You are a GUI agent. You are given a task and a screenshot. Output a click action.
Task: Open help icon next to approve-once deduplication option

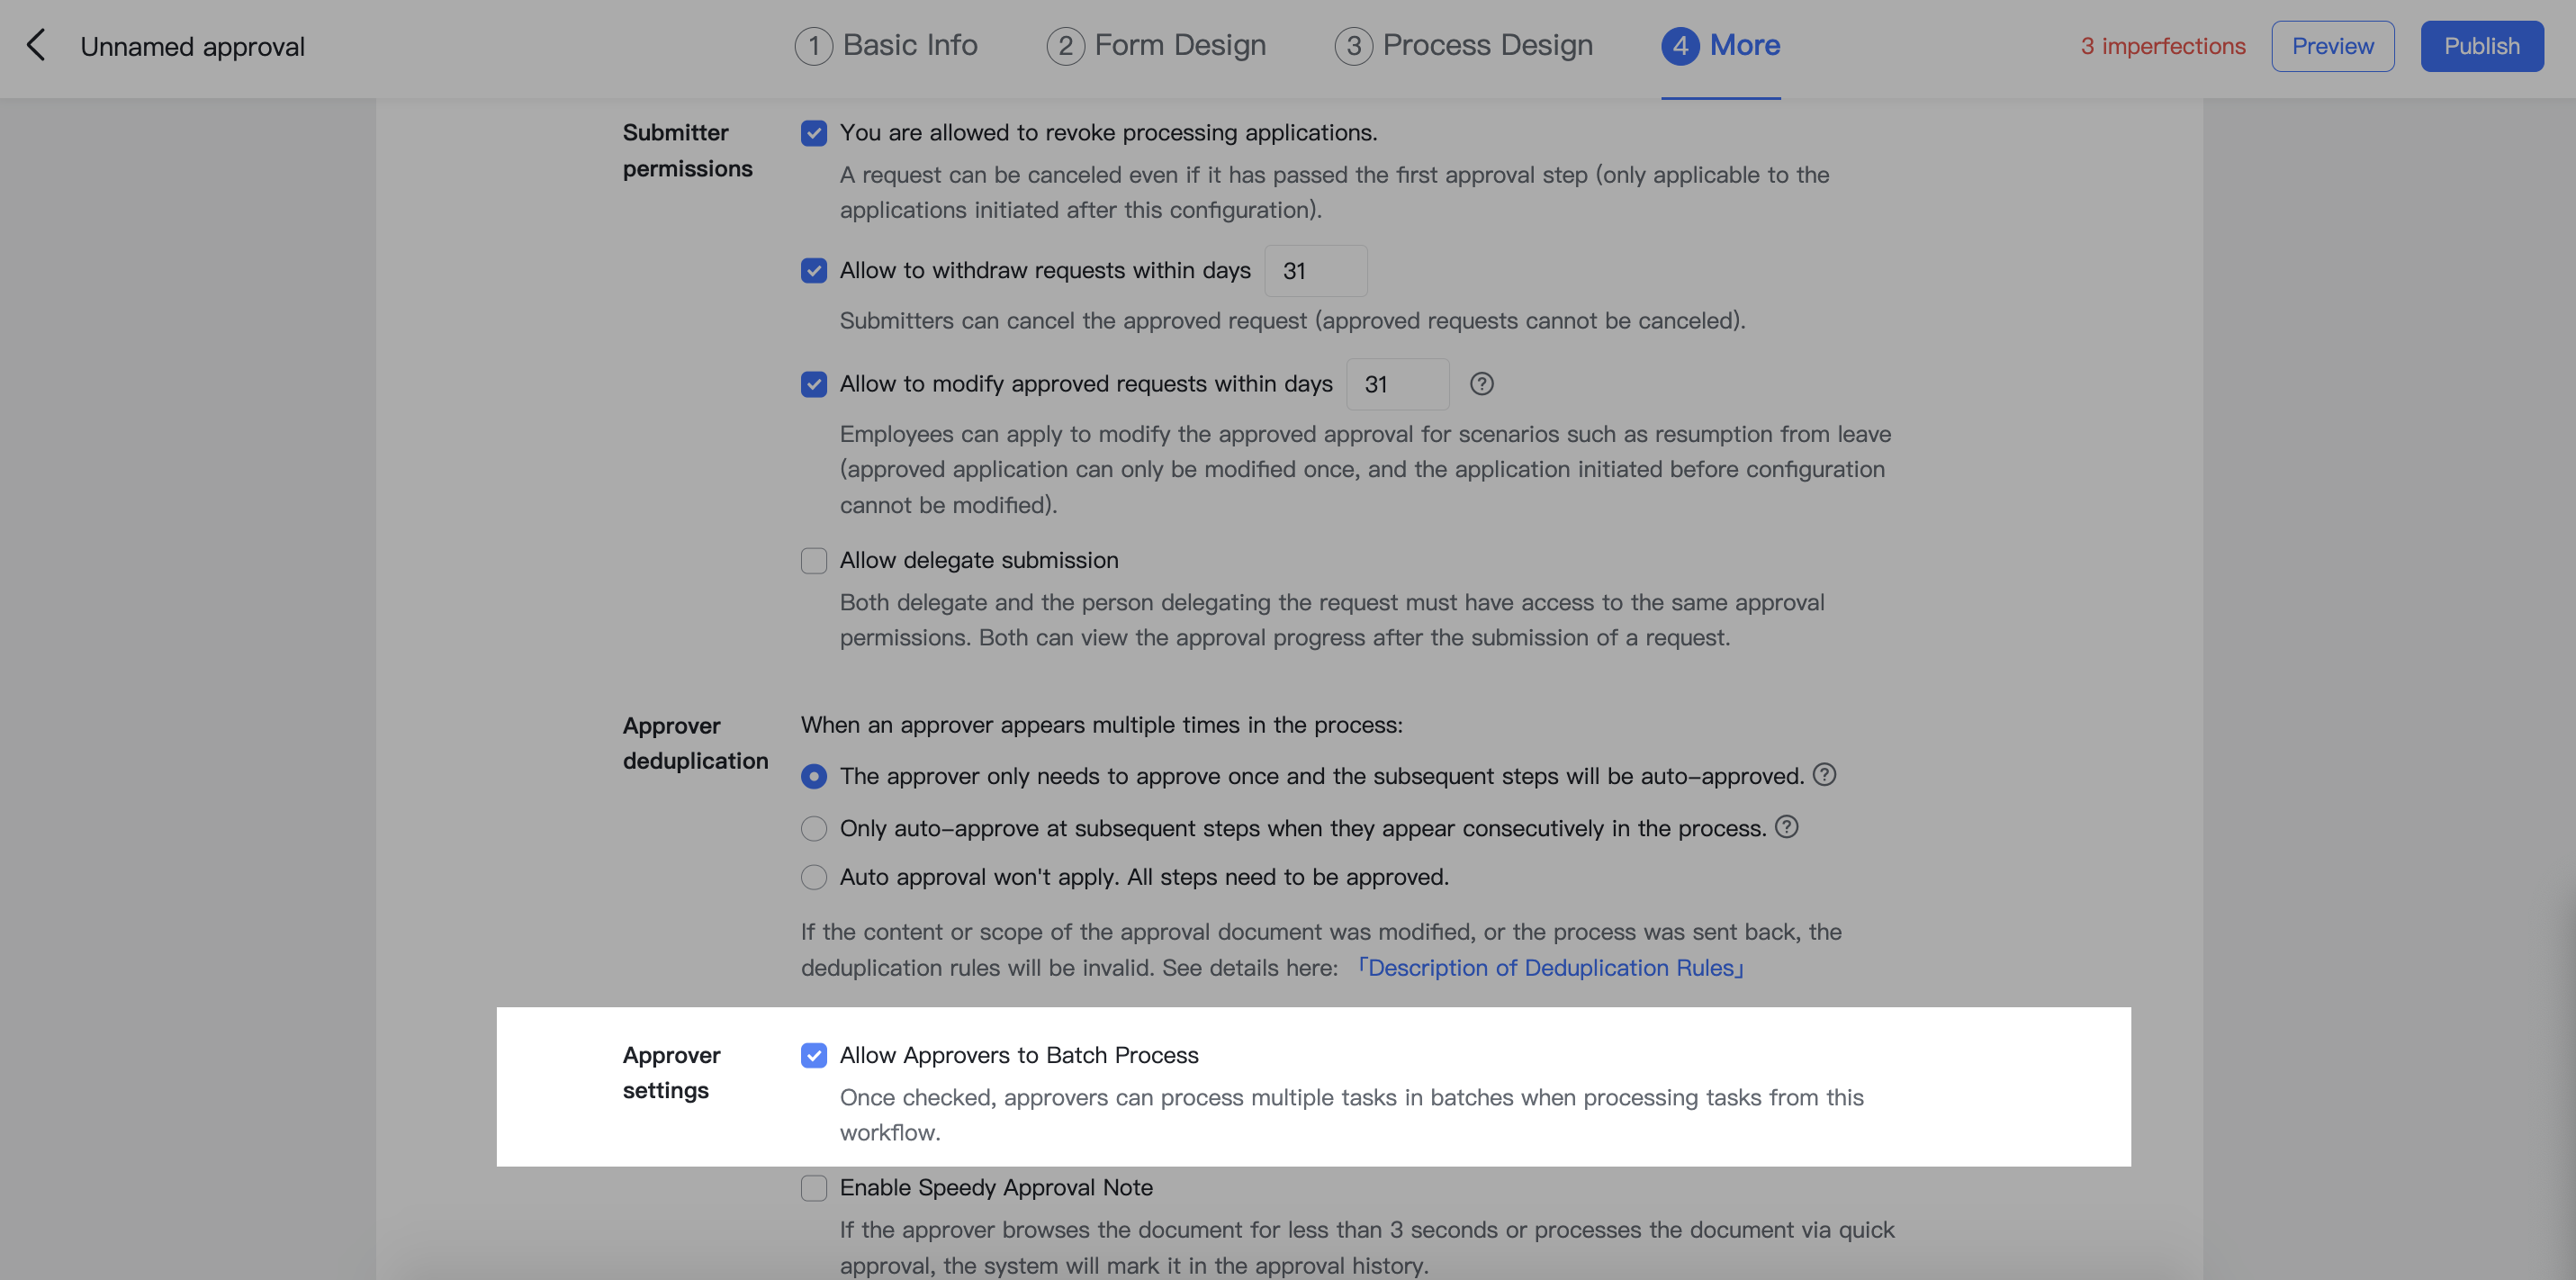coord(1825,773)
